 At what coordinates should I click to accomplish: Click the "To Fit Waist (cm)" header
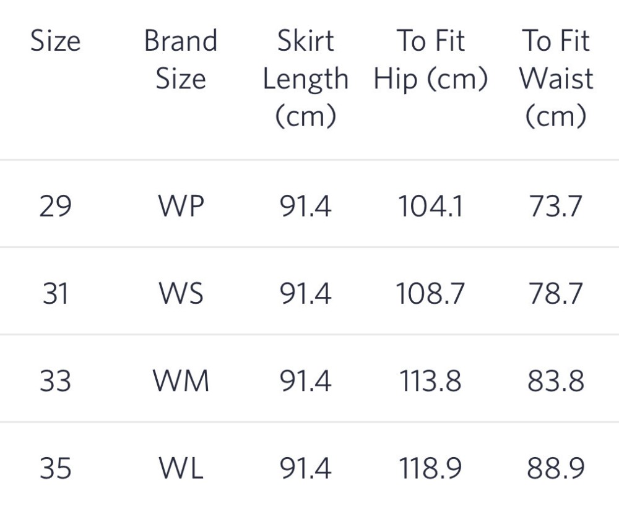point(556,79)
